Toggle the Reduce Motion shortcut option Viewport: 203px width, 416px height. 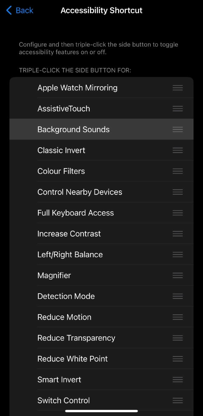click(64, 317)
